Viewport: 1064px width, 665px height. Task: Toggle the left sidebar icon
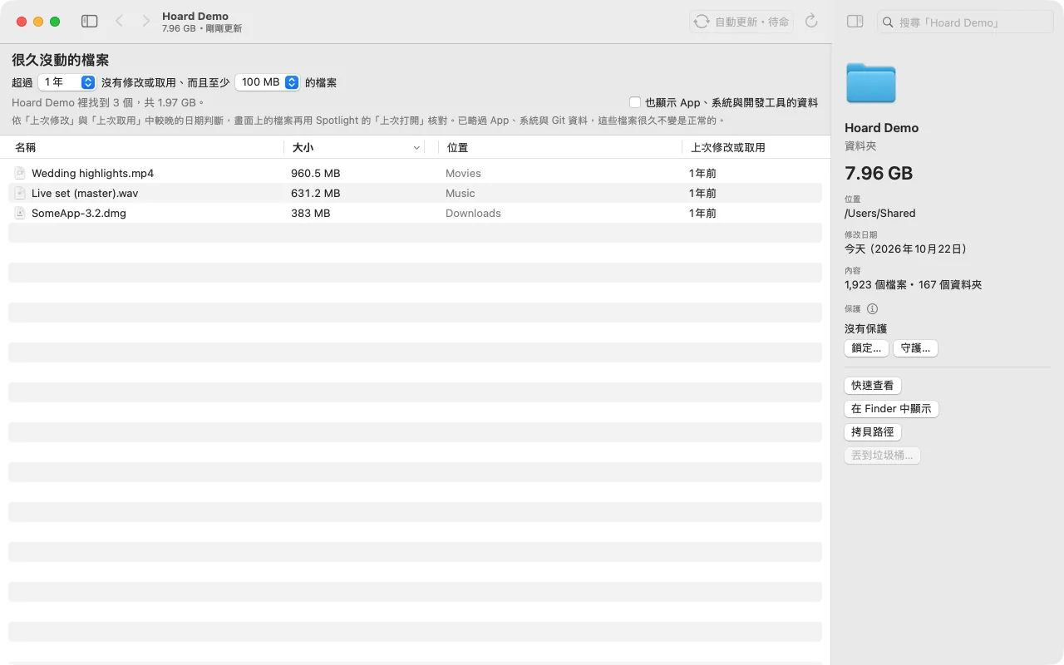coord(90,22)
